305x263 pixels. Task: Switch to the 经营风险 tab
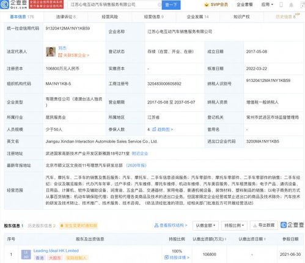point(110,17)
